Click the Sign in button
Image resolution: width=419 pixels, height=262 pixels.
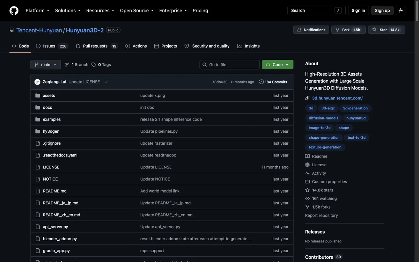coord(358,10)
